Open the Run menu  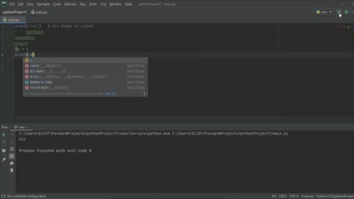[x=83, y=4]
